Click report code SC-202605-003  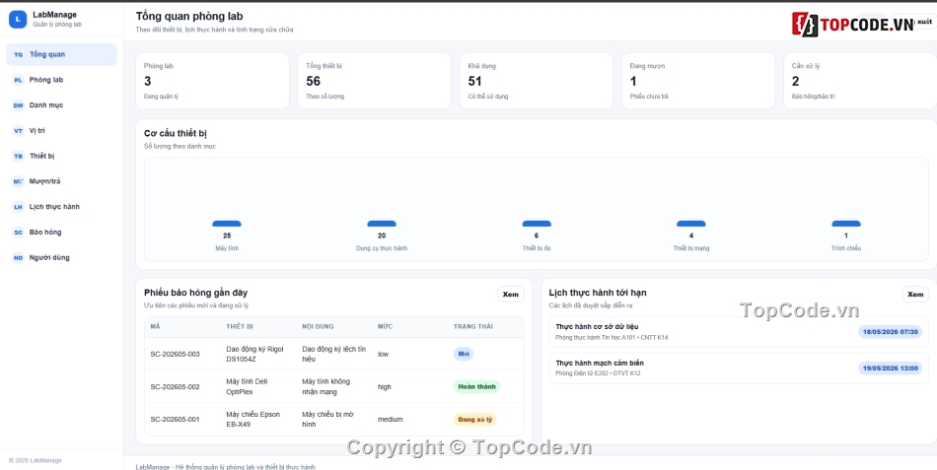[176, 354]
